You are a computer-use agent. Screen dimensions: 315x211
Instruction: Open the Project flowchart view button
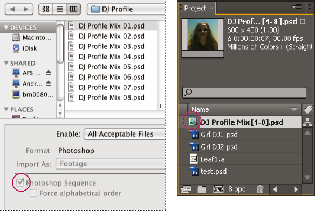pos(307,122)
